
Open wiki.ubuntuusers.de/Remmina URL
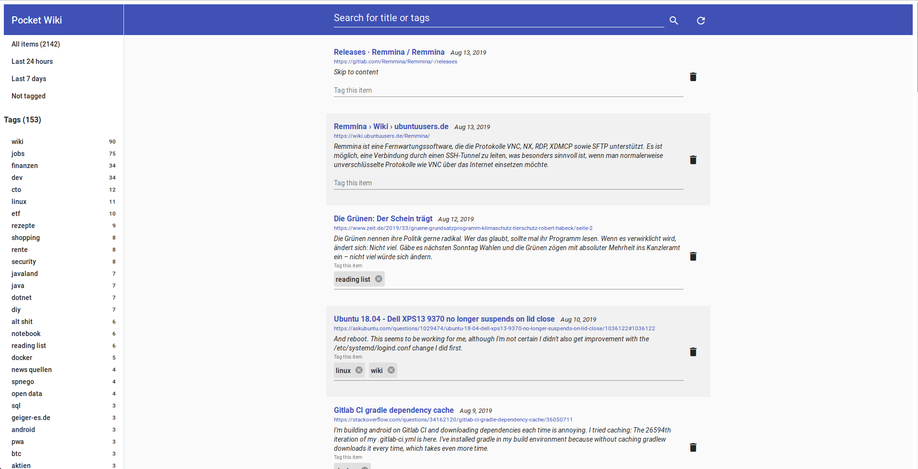tap(381, 136)
